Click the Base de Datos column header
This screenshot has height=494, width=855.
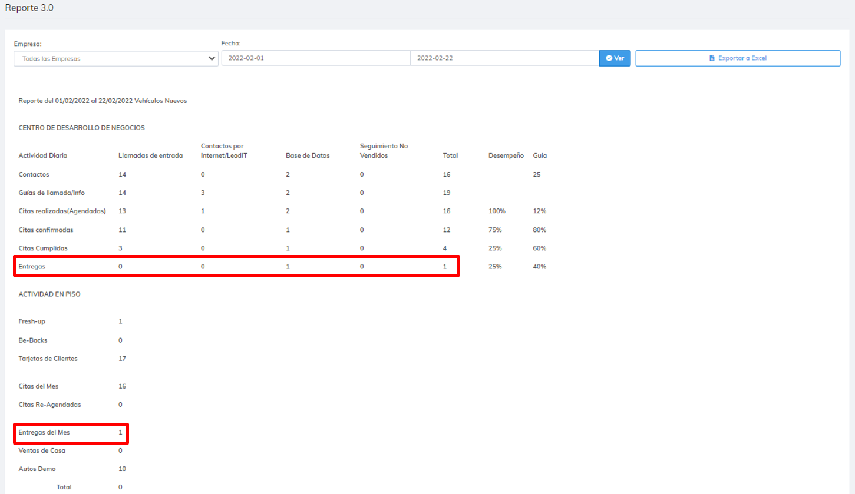308,155
